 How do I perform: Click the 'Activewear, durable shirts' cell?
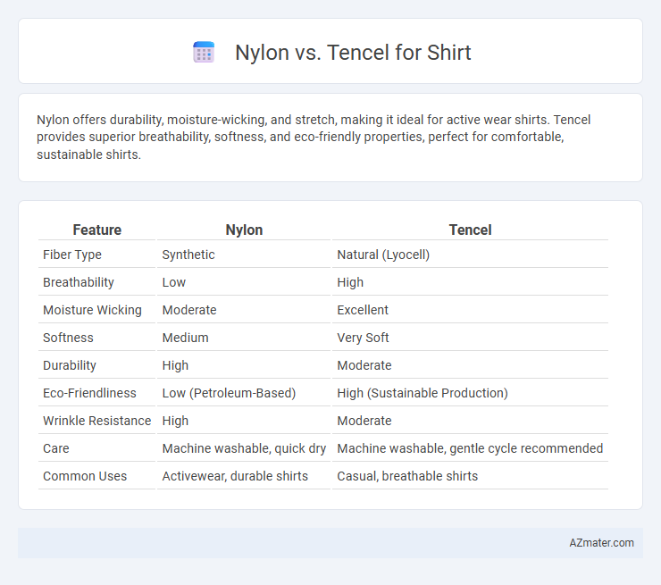[x=235, y=476]
